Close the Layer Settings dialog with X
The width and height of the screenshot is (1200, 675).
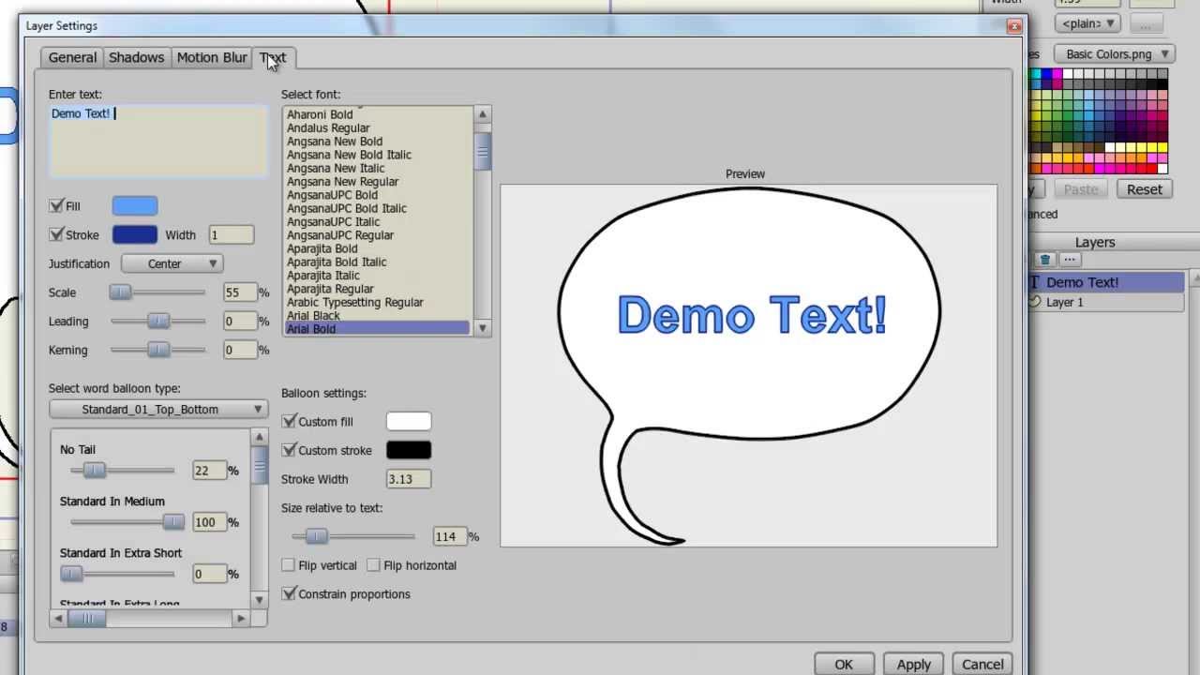(x=1013, y=26)
